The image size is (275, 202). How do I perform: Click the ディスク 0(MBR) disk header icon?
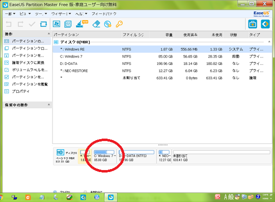(x=56, y=42)
